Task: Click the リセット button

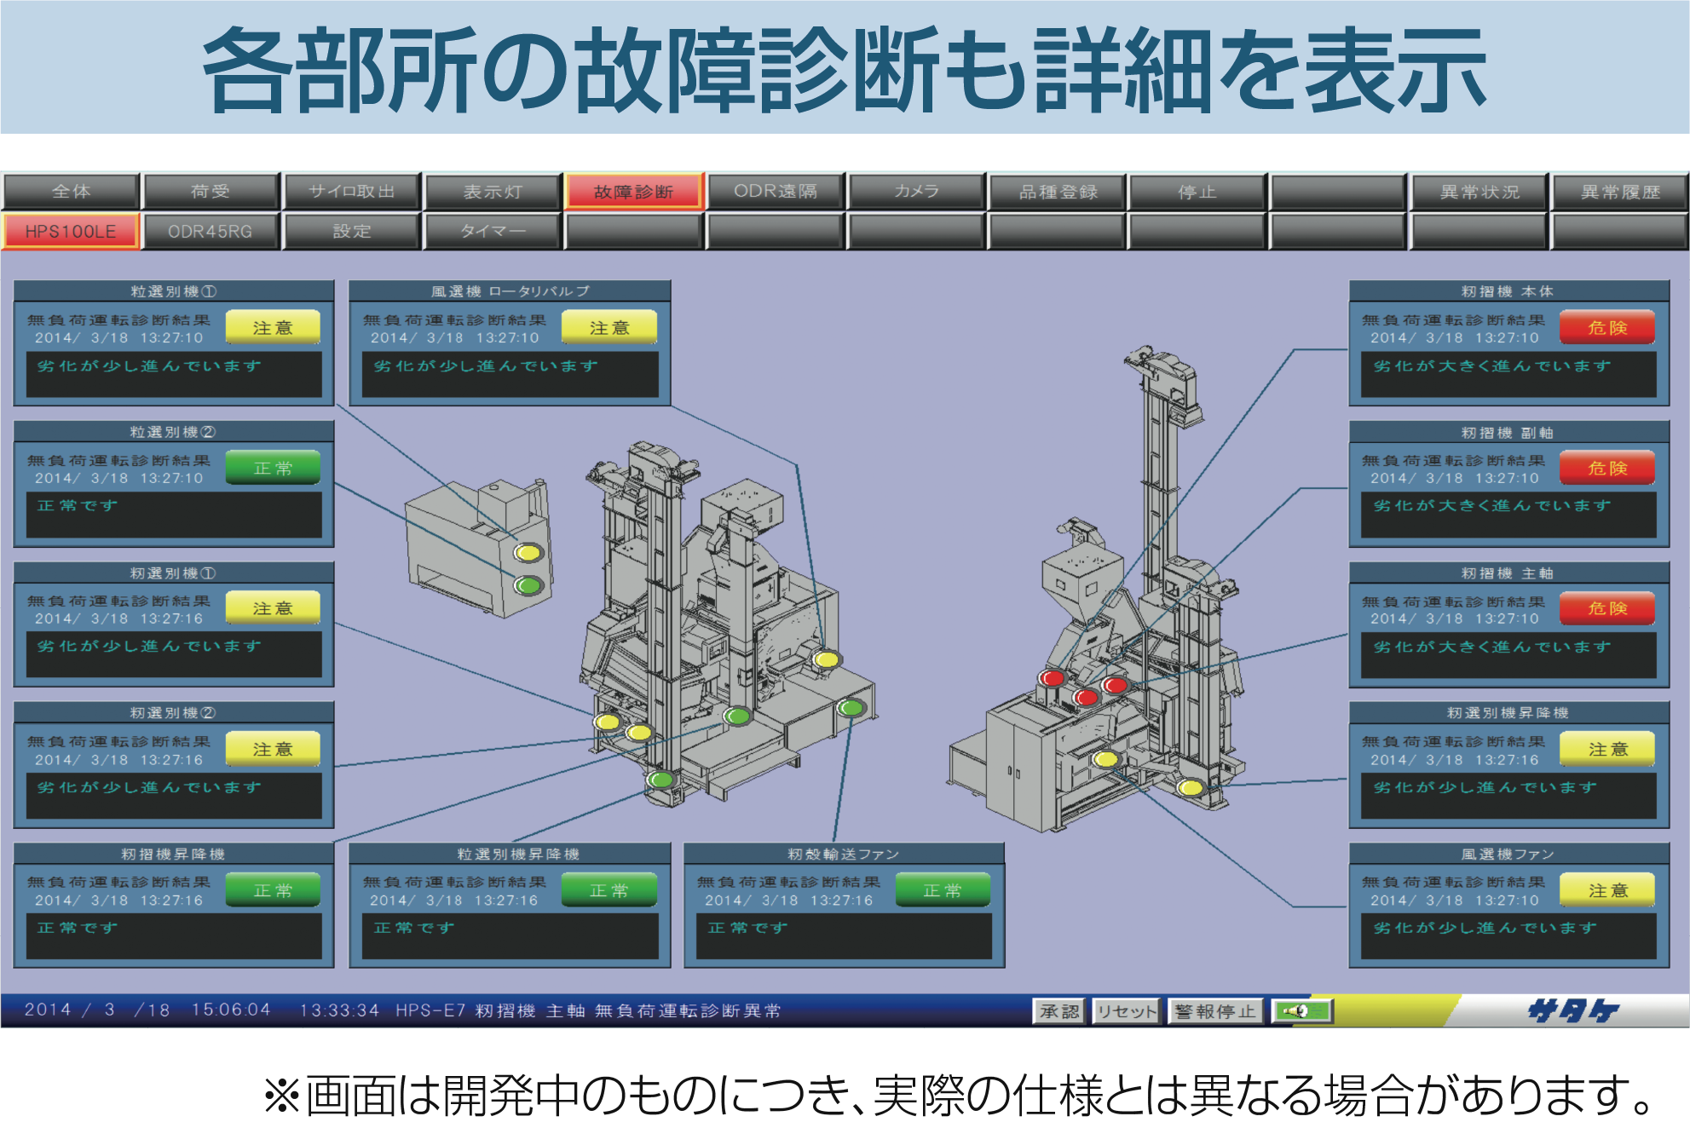Action: pyautogui.click(x=1127, y=1011)
